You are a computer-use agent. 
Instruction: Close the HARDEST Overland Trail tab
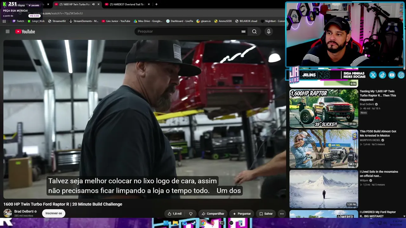pyautogui.click(x=149, y=4)
